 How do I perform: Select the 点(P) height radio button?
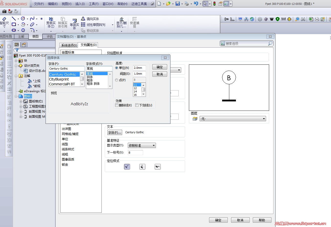pyautogui.click(x=117, y=80)
